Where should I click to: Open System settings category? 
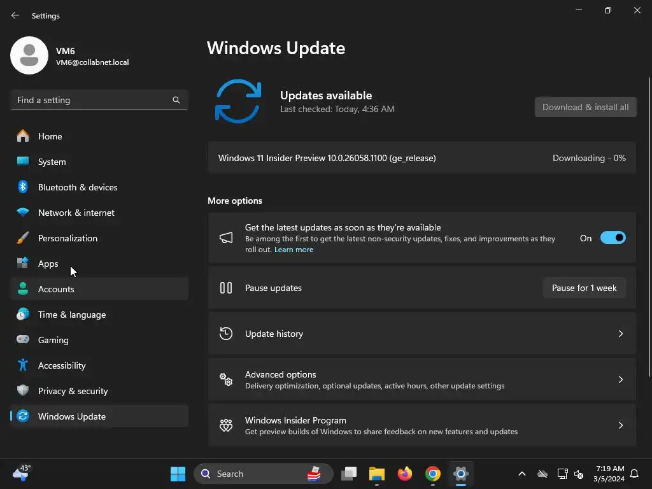click(100, 161)
